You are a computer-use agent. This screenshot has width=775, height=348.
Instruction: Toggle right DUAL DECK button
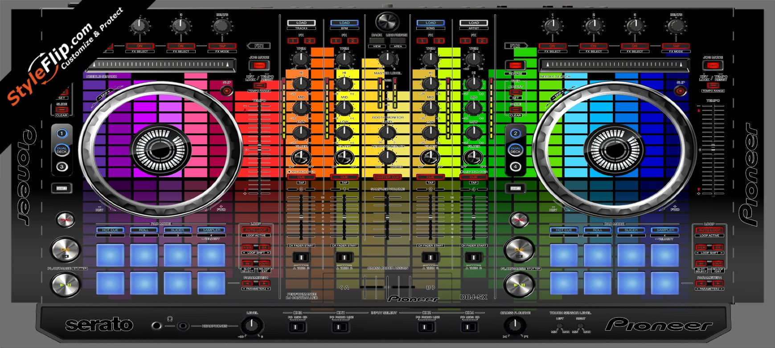516,150
